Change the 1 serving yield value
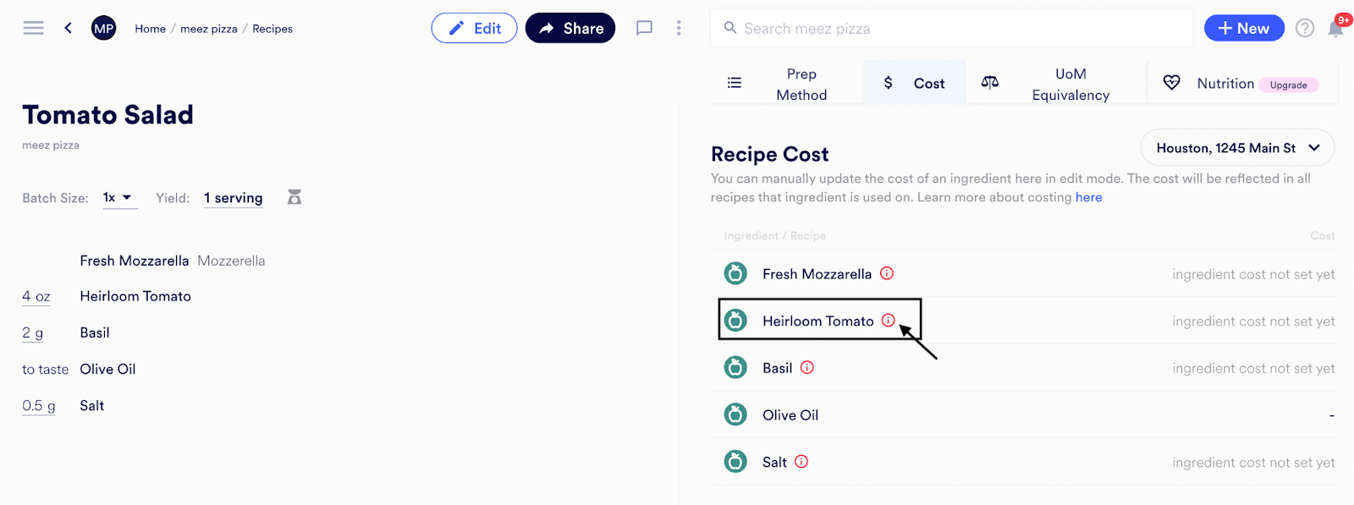This screenshot has width=1354, height=505. [x=233, y=198]
